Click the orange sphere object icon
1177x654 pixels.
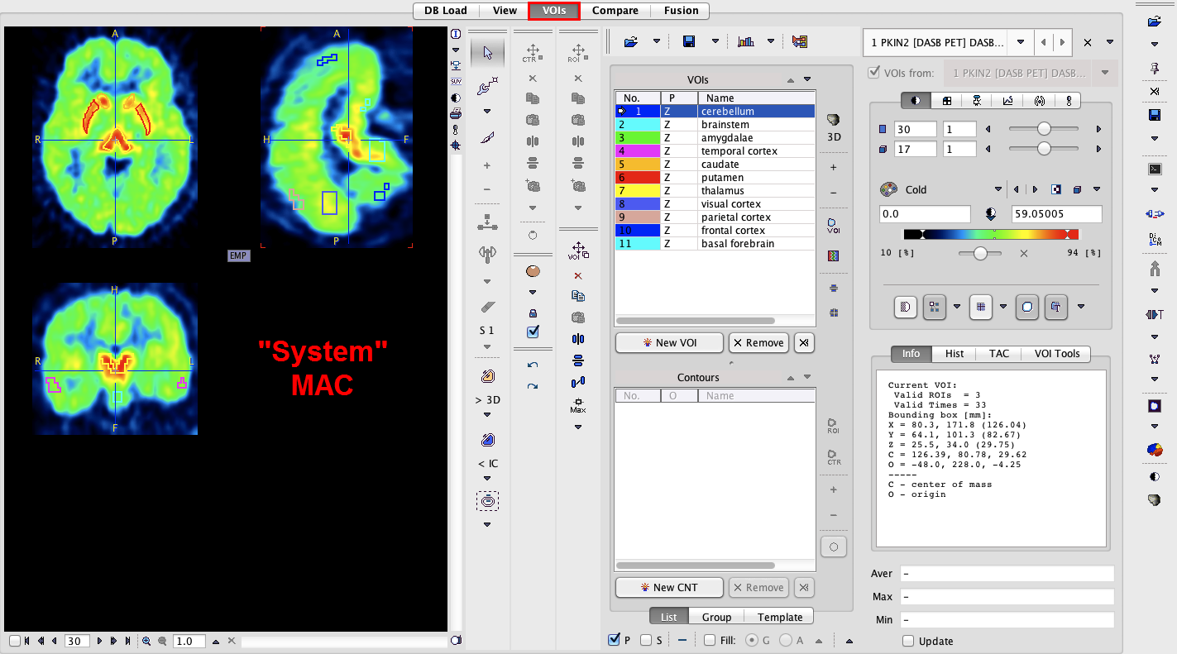[533, 270]
